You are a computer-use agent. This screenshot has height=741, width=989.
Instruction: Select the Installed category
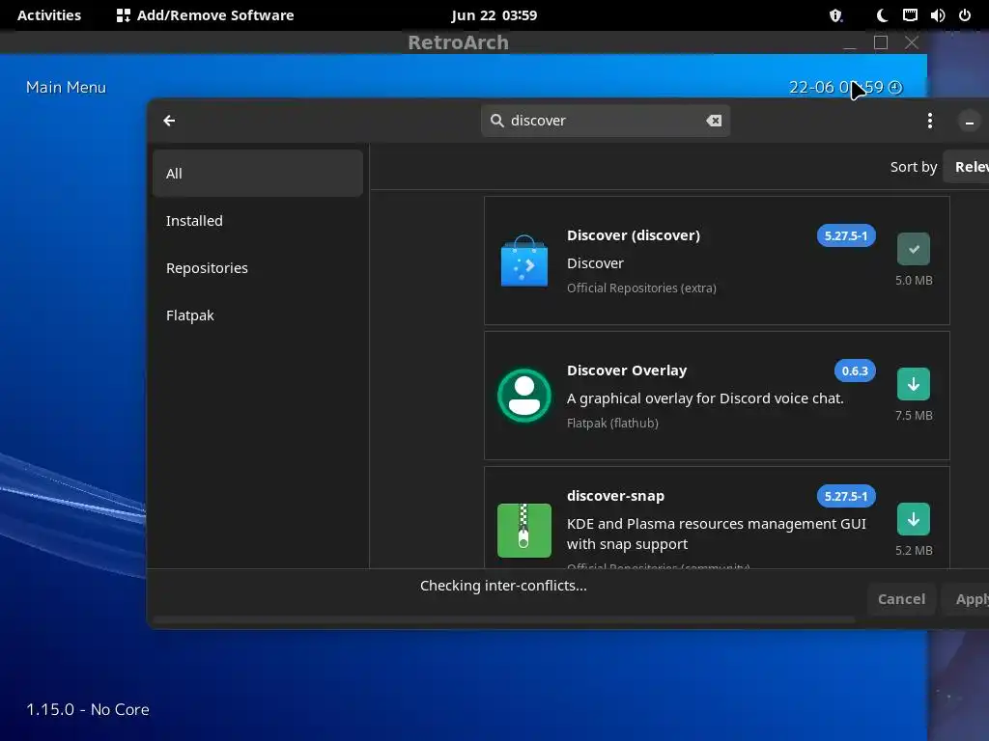(x=257, y=221)
